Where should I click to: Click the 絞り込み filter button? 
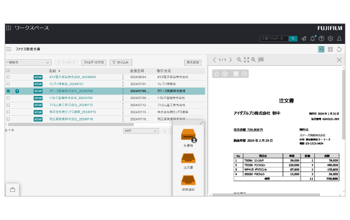point(121,63)
